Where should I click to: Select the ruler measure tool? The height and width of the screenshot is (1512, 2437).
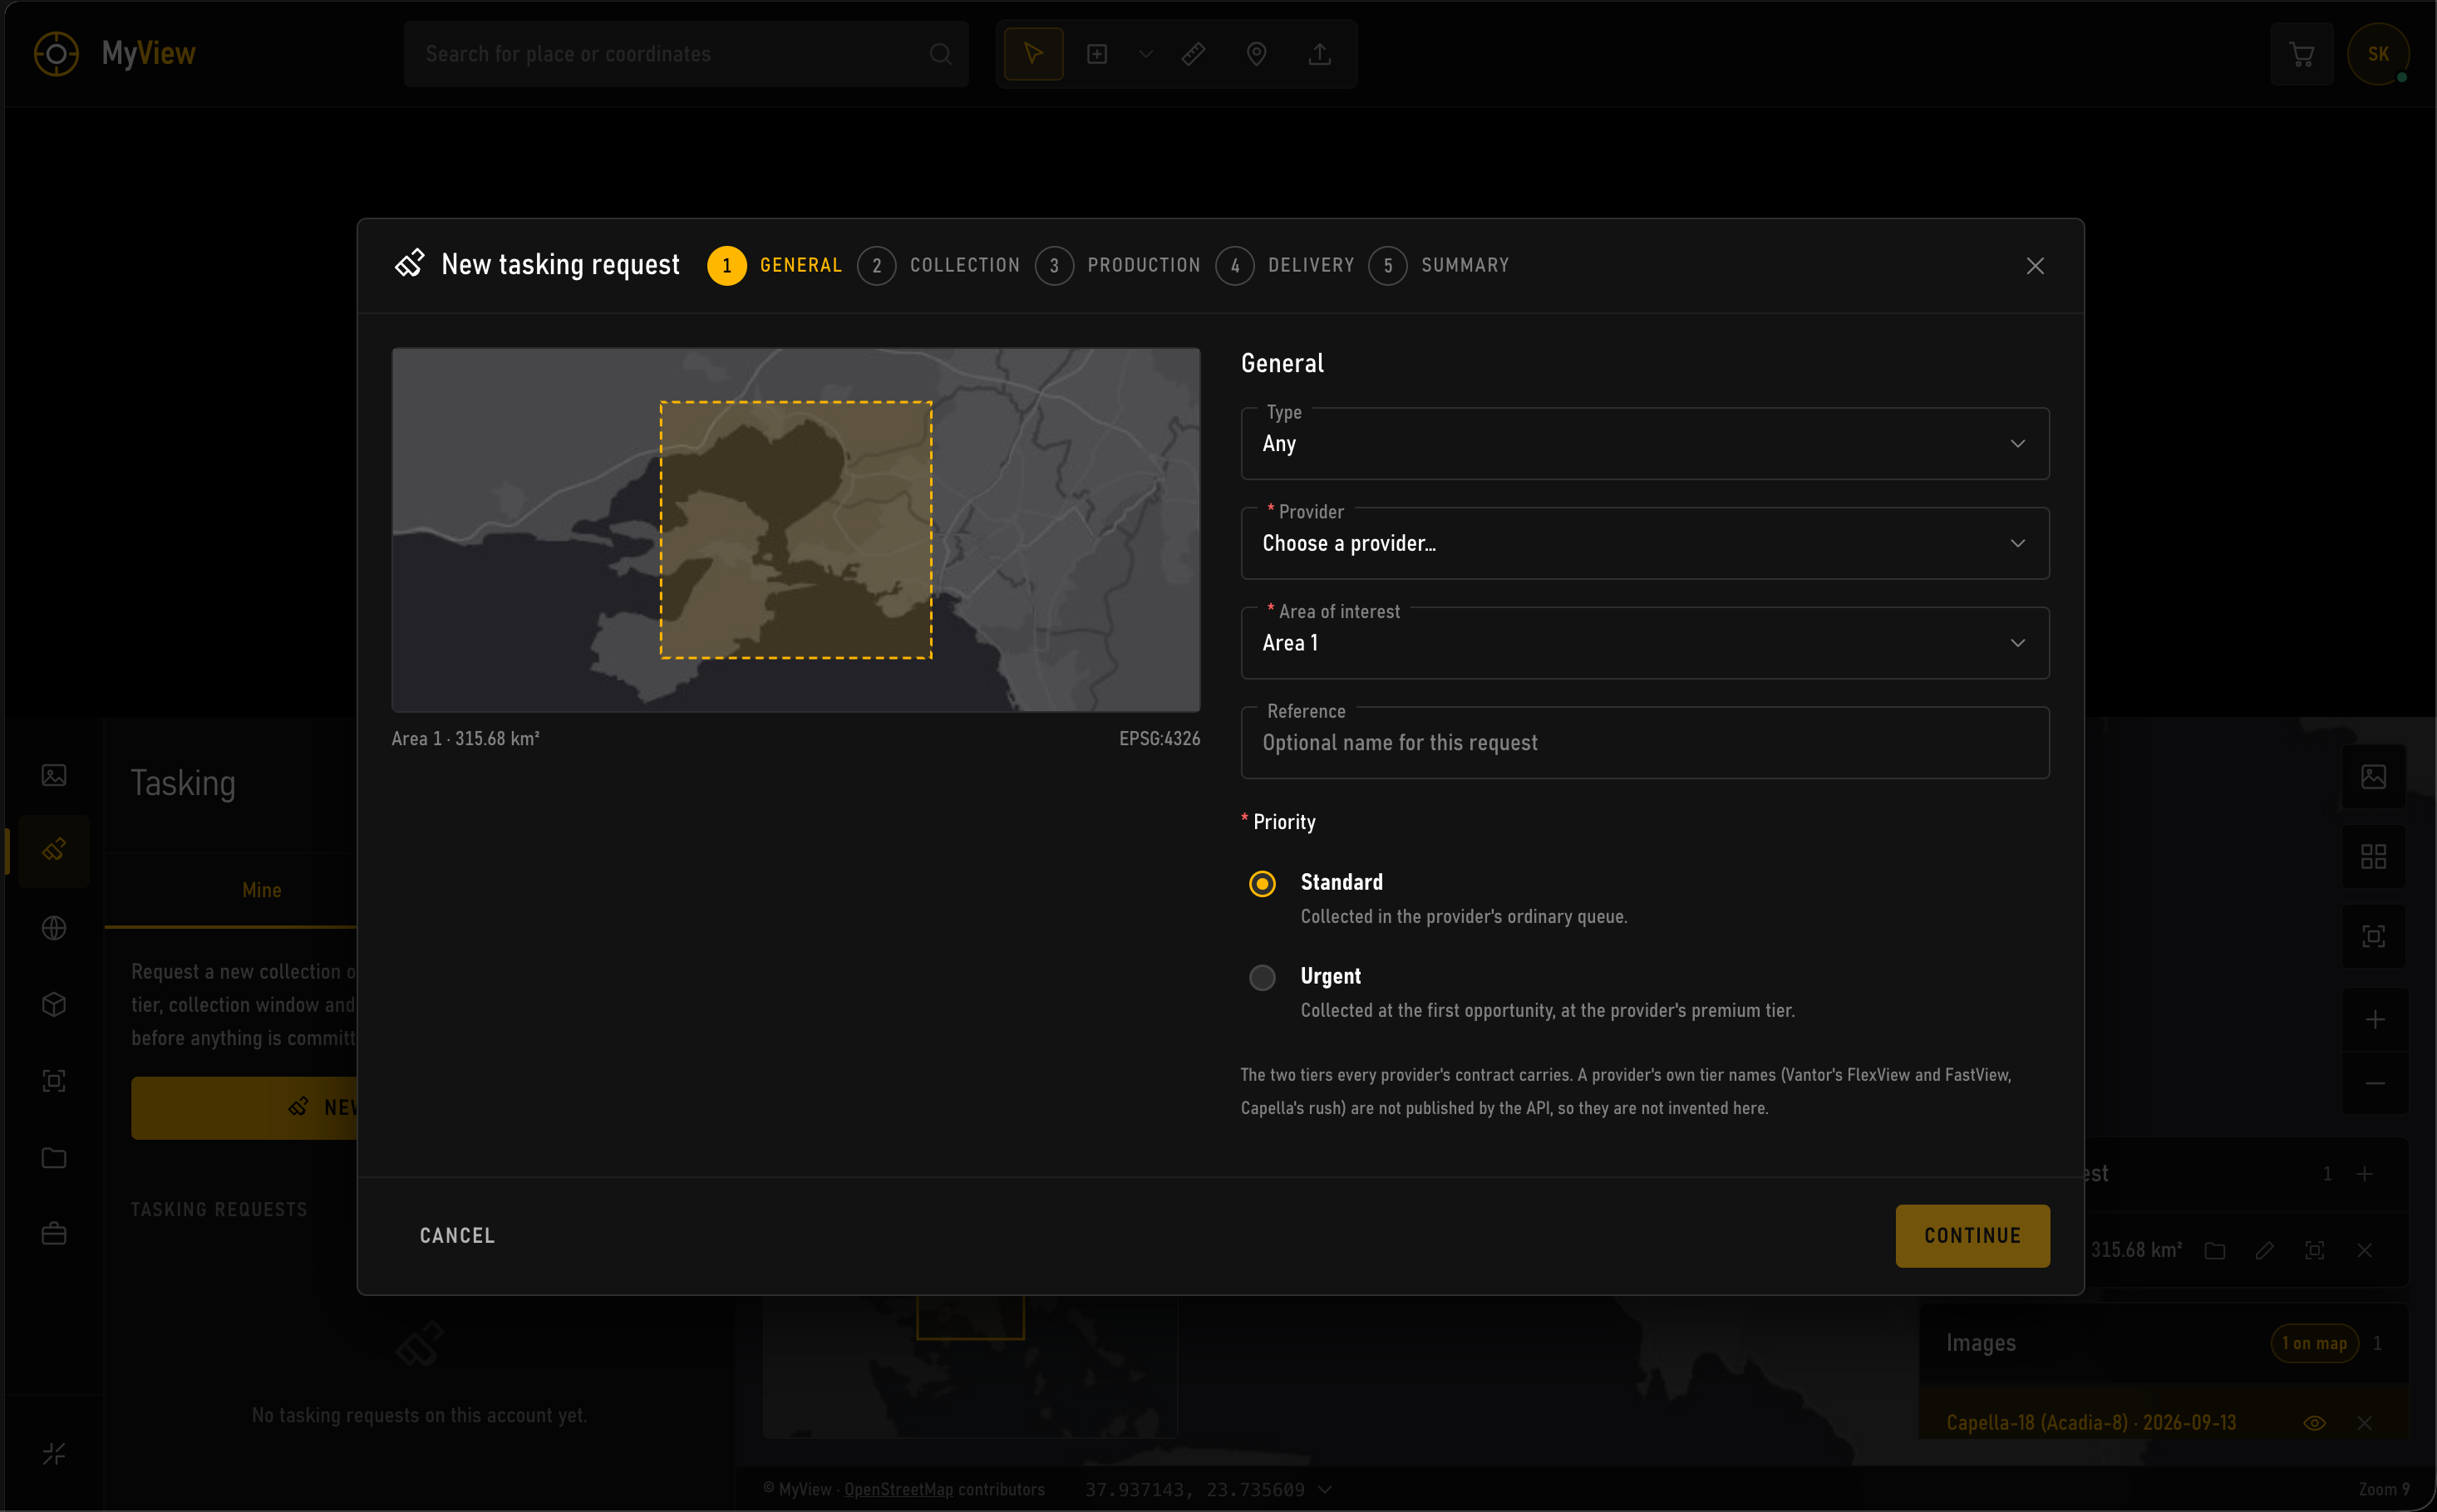(x=1194, y=54)
